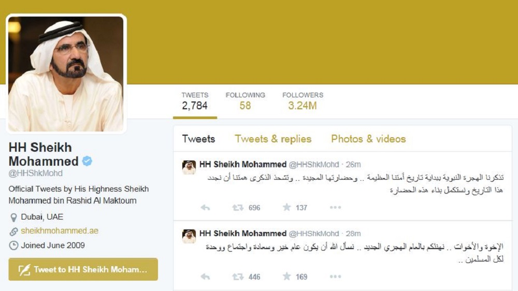
Task: Open the 2,784 Tweets count
Action: click(x=195, y=101)
